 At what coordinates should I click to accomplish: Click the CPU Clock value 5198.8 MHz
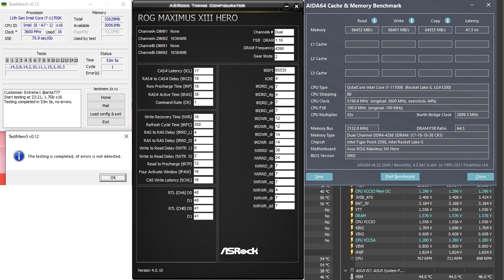pyautogui.click(x=417, y=101)
